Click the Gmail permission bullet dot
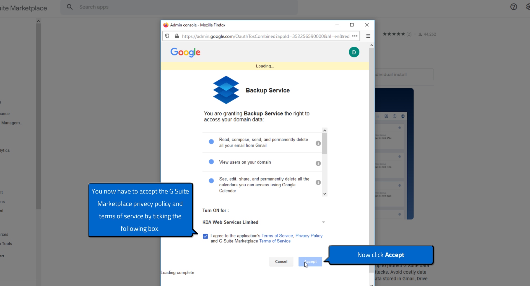This screenshot has height=286, width=530. point(211,142)
